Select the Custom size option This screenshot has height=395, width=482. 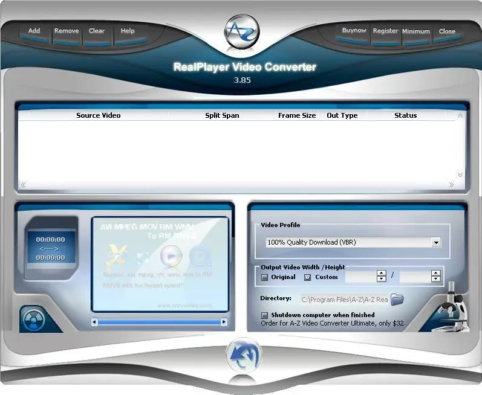pyautogui.click(x=307, y=277)
